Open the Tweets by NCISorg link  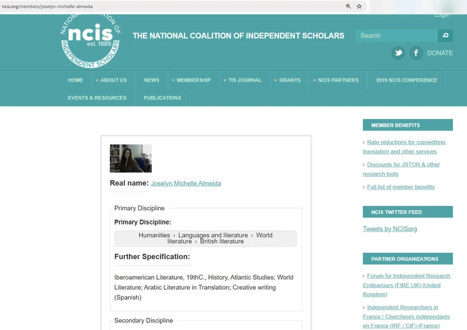390,229
